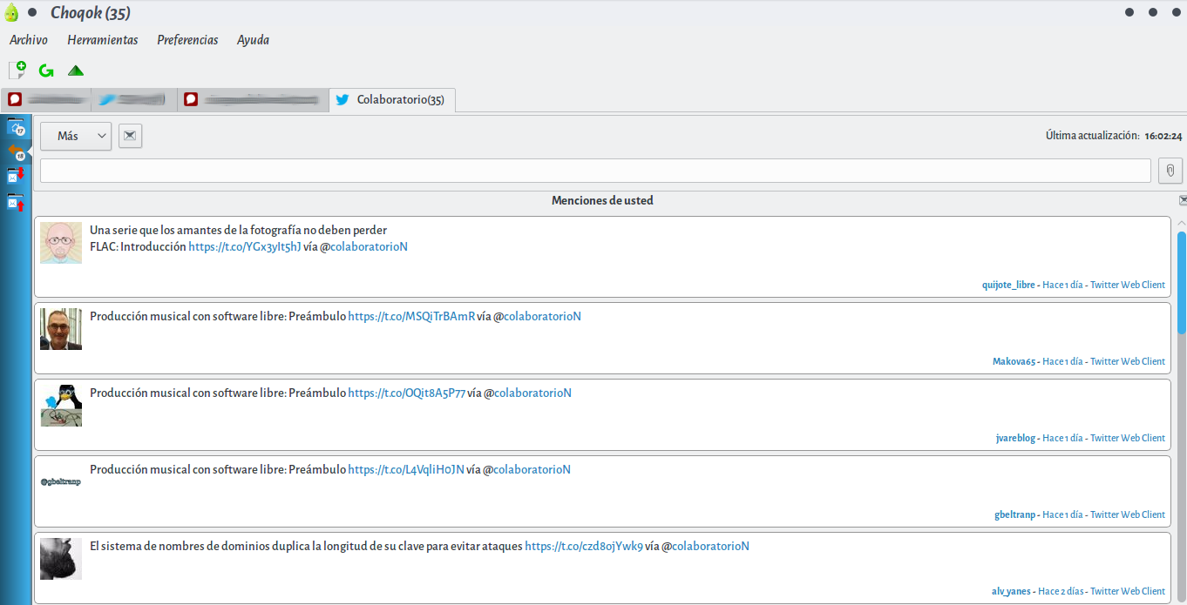Viewport: 1187px width, 605px height.
Task: Click @colaboratorioN in gbeltranp's post
Action: tap(532, 469)
